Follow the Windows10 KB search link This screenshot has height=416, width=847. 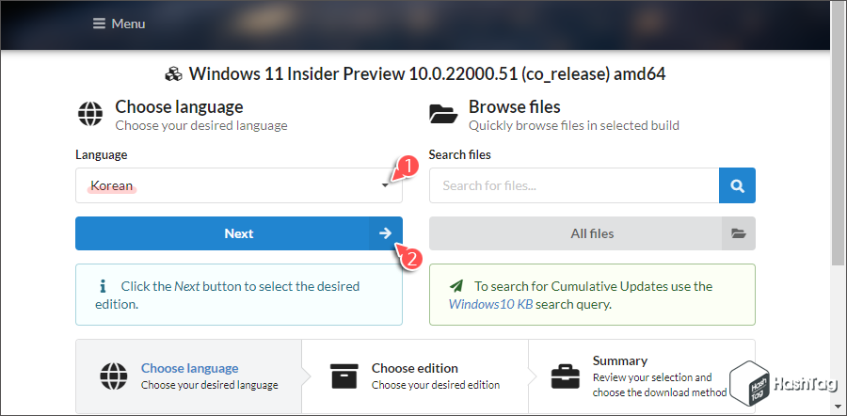pyautogui.click(x=491, y=304)
